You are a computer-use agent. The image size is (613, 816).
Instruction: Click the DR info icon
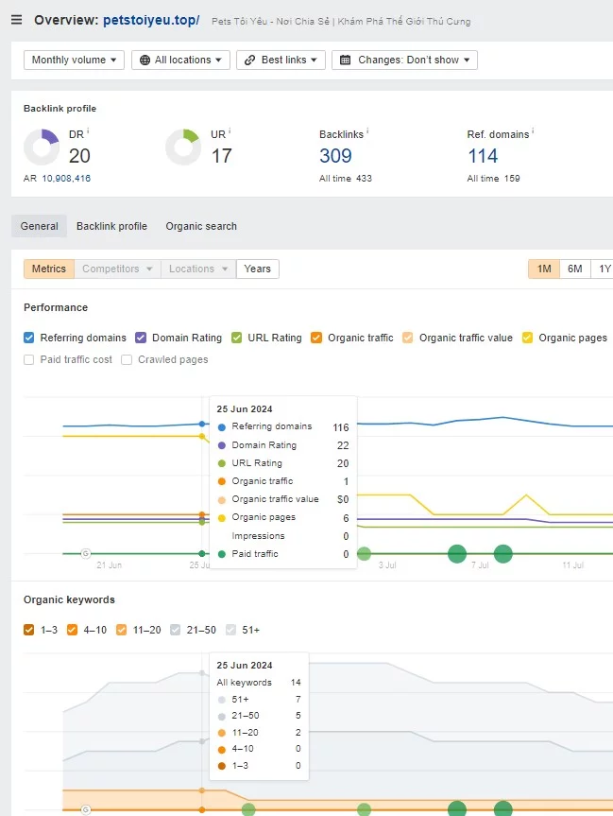tap(88, 131)
